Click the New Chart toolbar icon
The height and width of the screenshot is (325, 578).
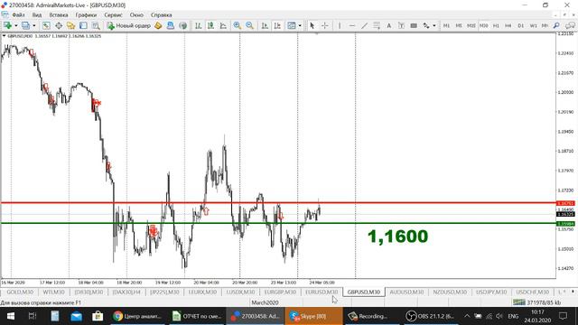pos(7,25)
